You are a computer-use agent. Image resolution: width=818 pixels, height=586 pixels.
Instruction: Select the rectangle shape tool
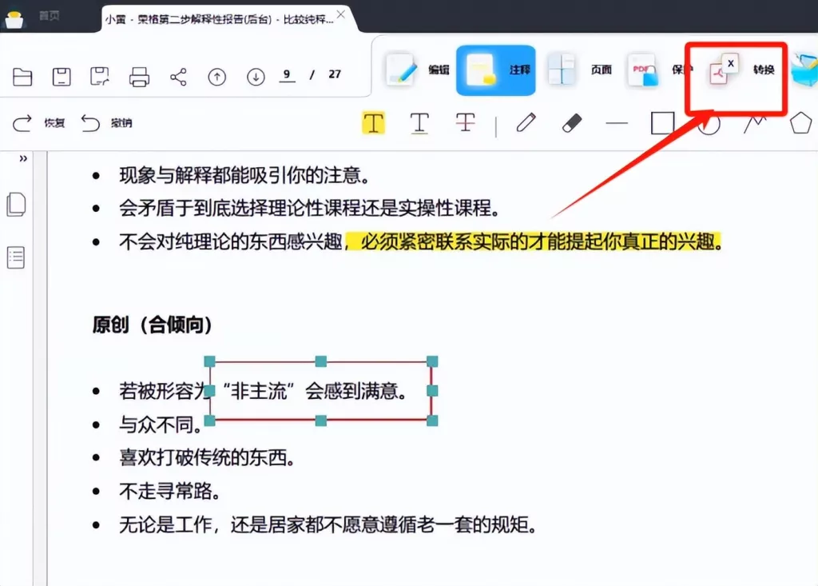[662, 124]
